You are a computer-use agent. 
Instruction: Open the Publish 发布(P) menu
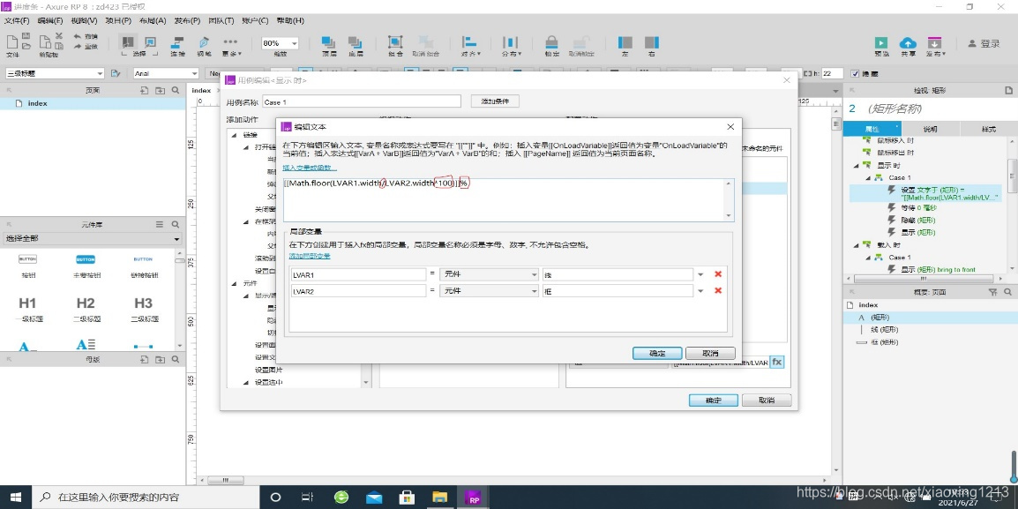tap(187, 21)
